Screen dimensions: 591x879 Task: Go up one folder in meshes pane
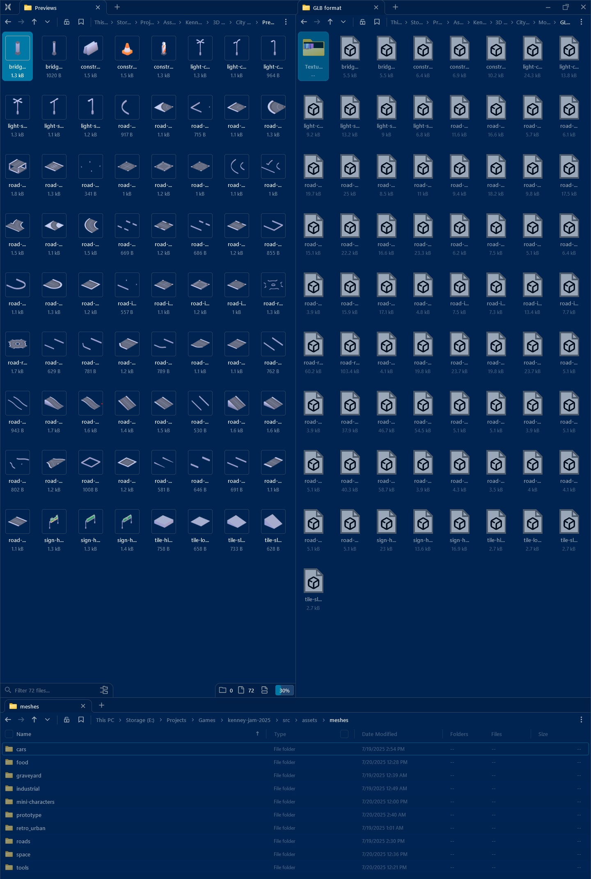click(x=34, y=720)
